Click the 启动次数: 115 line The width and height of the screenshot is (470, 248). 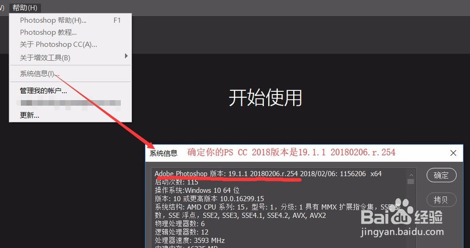coord(176,182)
